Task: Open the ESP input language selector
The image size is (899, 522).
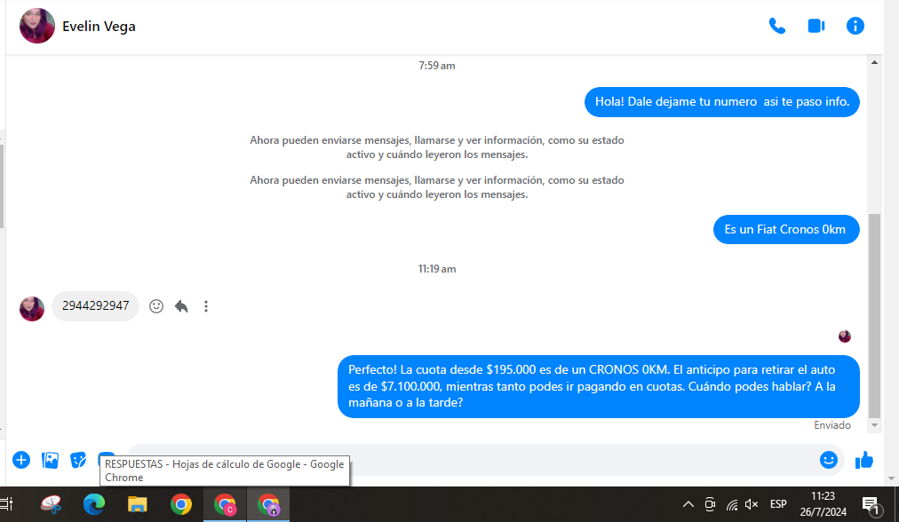Action: tap(778, 504)
